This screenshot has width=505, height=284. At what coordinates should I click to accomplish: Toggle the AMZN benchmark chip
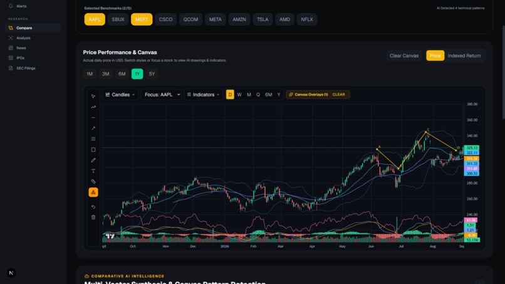click(239, 19)
